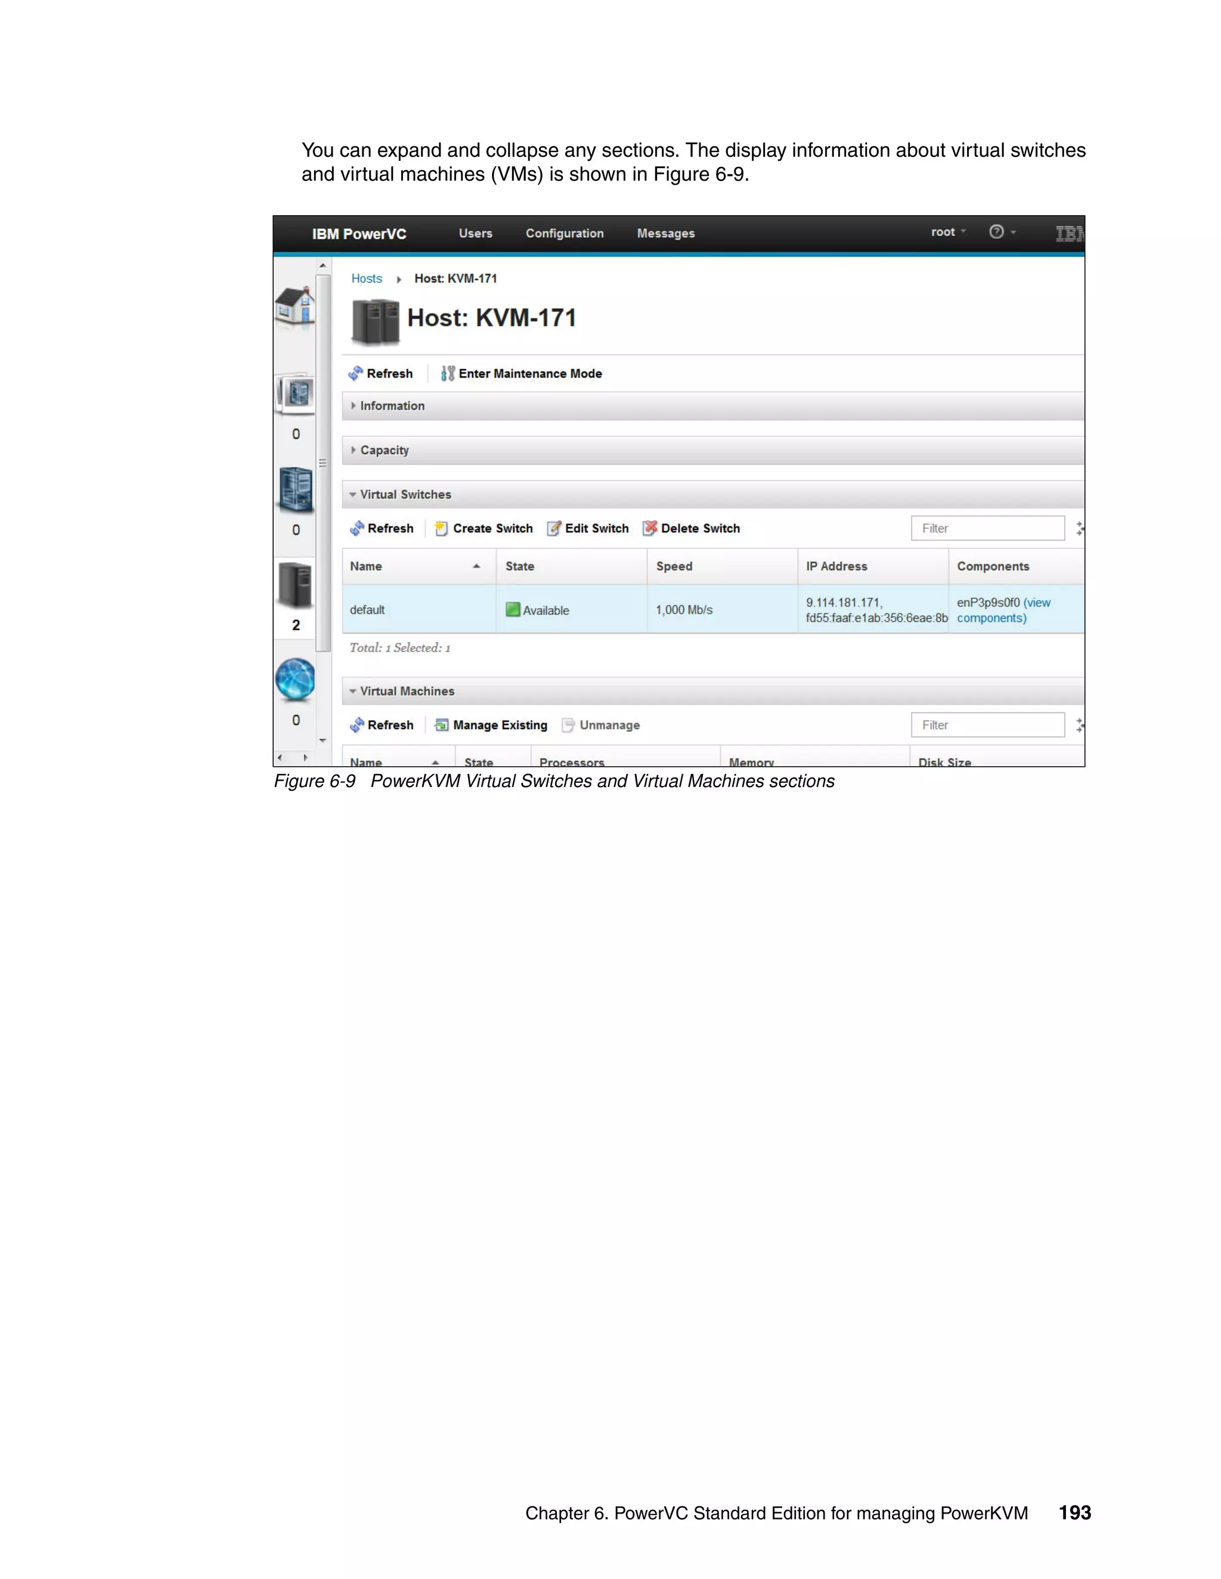This screenshot has width=1221, height=1579.
Task: Click the sidebar scroll down arrow
Action: [x=323, y=741]
